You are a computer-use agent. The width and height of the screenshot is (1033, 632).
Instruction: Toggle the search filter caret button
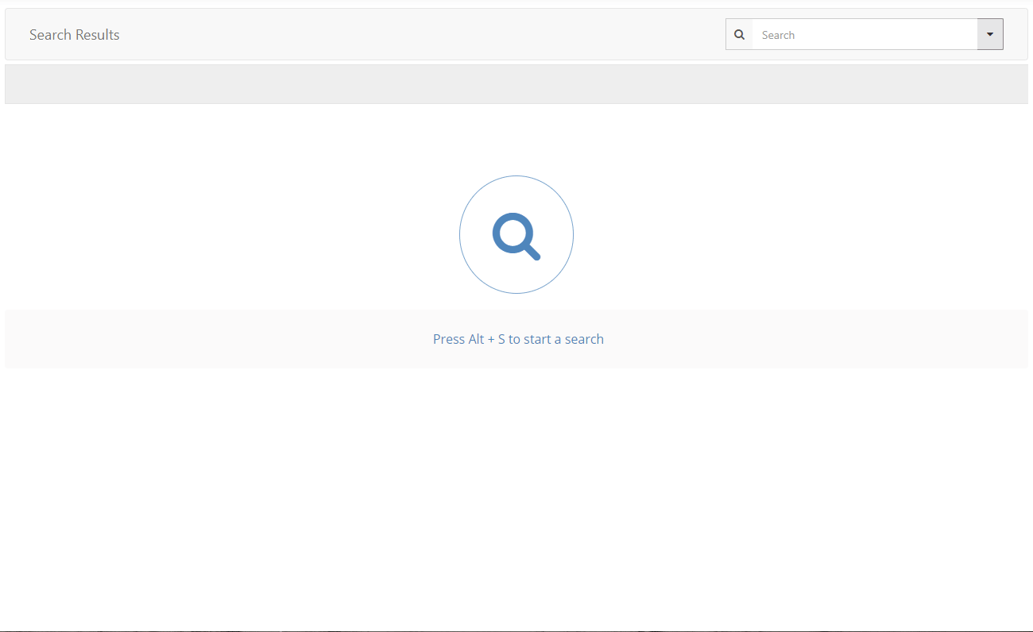point(990,35)
